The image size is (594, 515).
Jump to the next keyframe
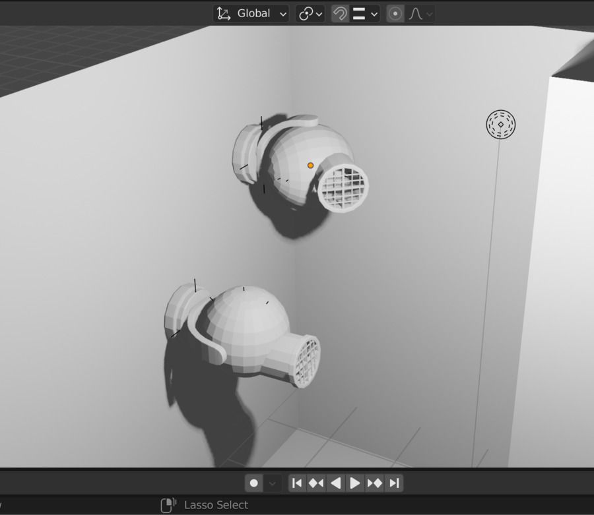click(x=374, y=483)
